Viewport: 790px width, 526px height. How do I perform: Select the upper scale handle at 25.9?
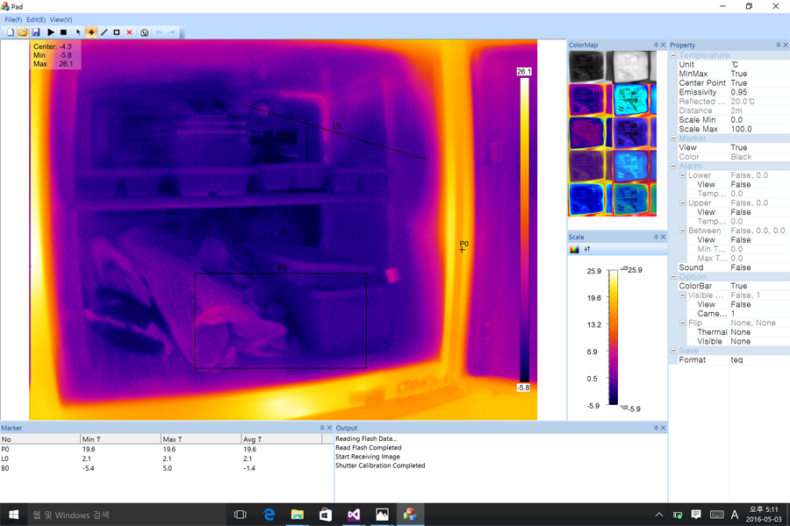tap(624, 268)
